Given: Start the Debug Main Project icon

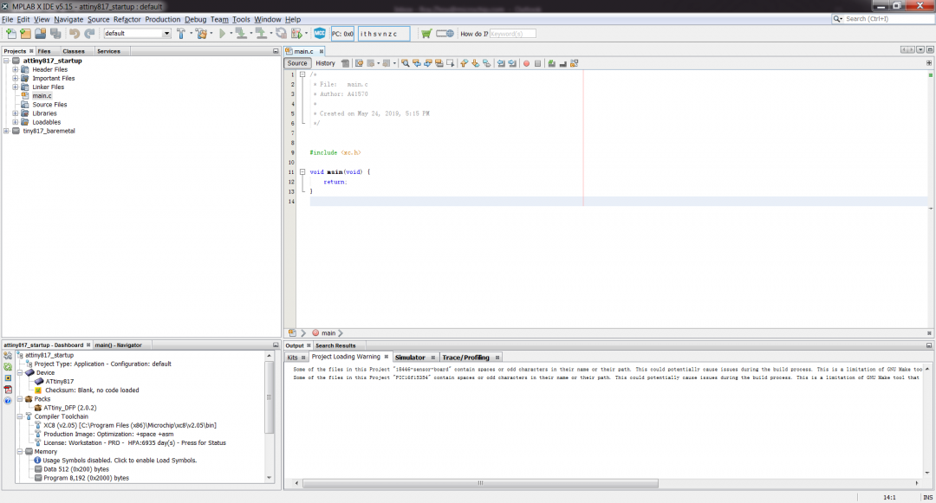Looking at the screenshot, I should 296,34.
